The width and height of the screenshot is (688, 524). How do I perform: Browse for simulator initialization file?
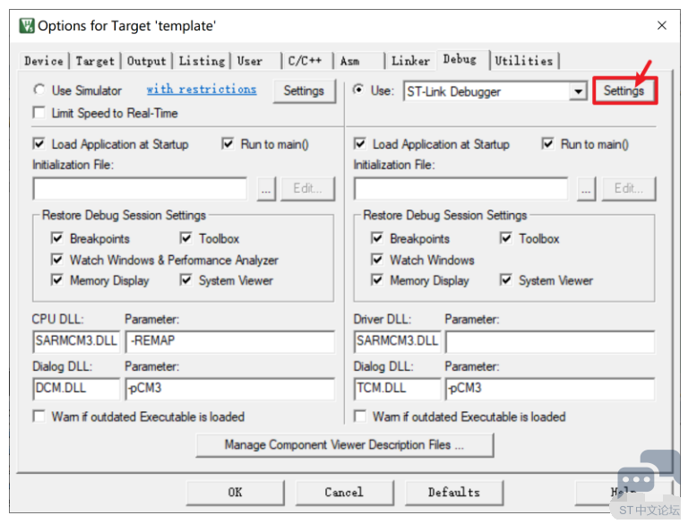click(266, 189)
